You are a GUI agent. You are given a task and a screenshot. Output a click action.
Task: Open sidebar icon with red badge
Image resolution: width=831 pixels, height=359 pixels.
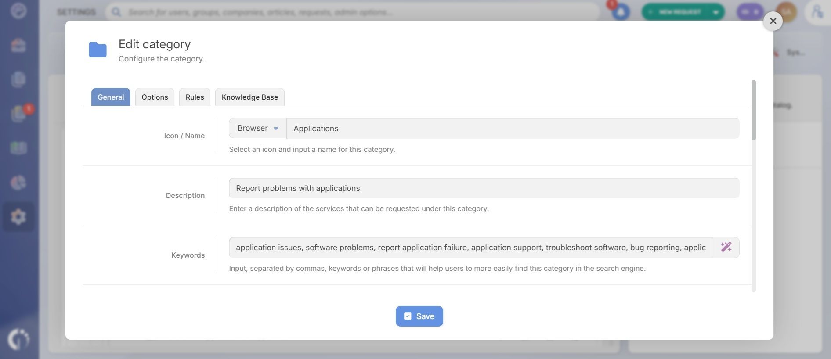[19, 113]
